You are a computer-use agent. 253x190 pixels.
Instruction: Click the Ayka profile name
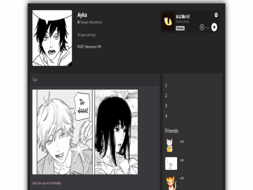(x=82, y=15)
